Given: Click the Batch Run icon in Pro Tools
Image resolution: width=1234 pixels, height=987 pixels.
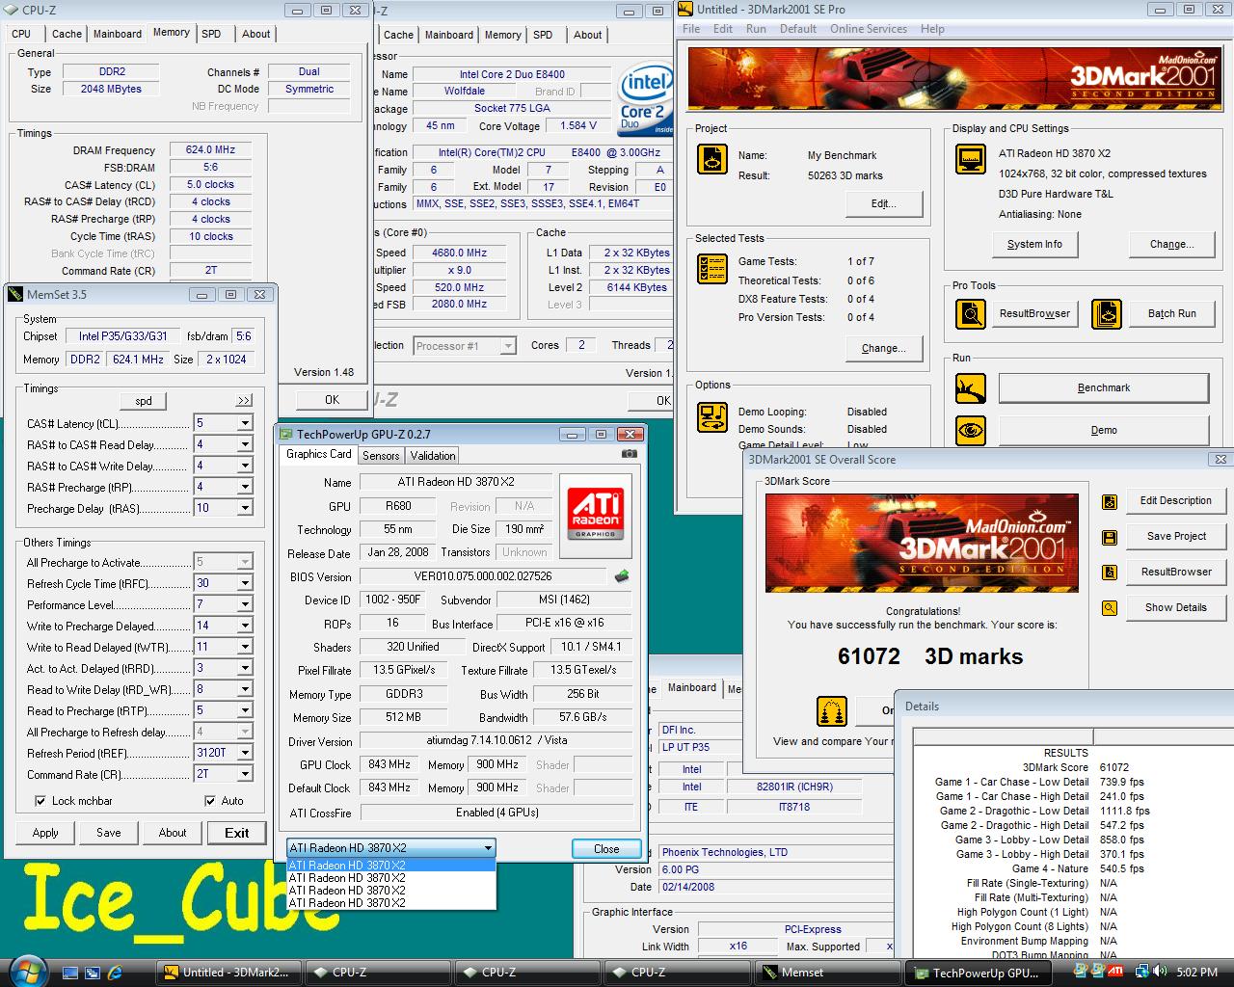Looking at the screenshot, I should [x=1107, y=314].
